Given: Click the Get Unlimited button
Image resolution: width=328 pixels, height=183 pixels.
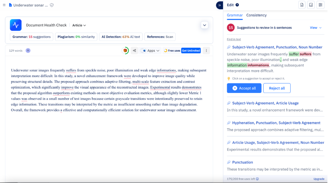Looking at the screenshot, I should click(191, 51).
